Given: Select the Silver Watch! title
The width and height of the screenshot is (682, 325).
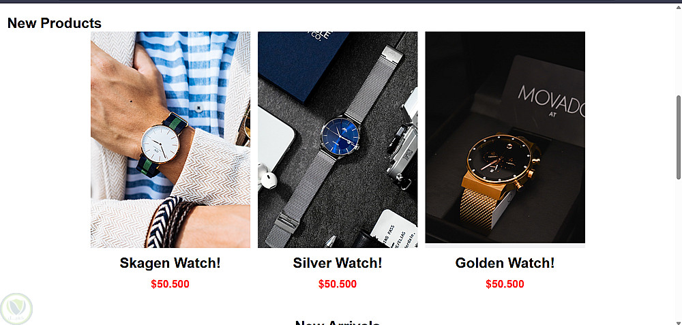Looking at the screenshot, I should pos(338,263).
